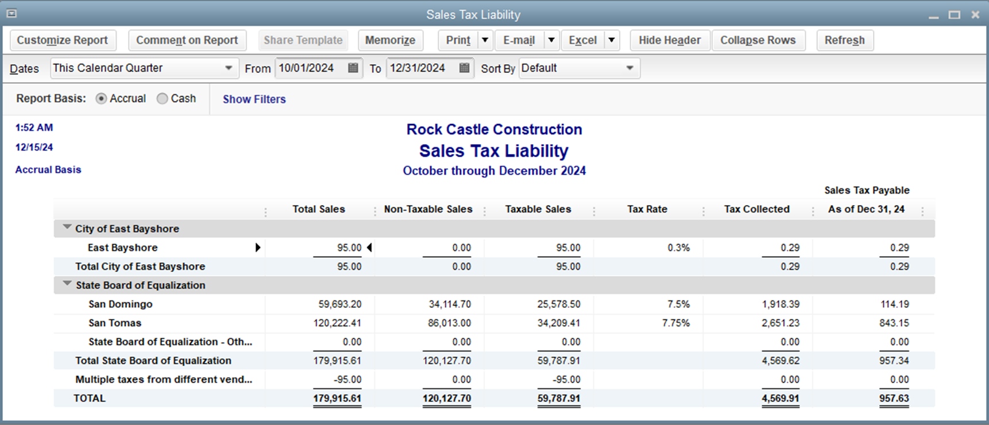This screenshot has height=425, width=989.
Task: Open the To date calendar picker
Action: 464,68
